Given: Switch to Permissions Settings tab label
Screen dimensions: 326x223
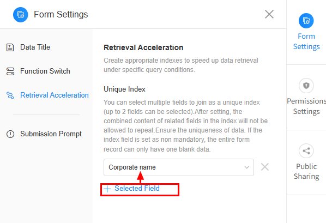Looking at the screenshot, I should [306, 106].
